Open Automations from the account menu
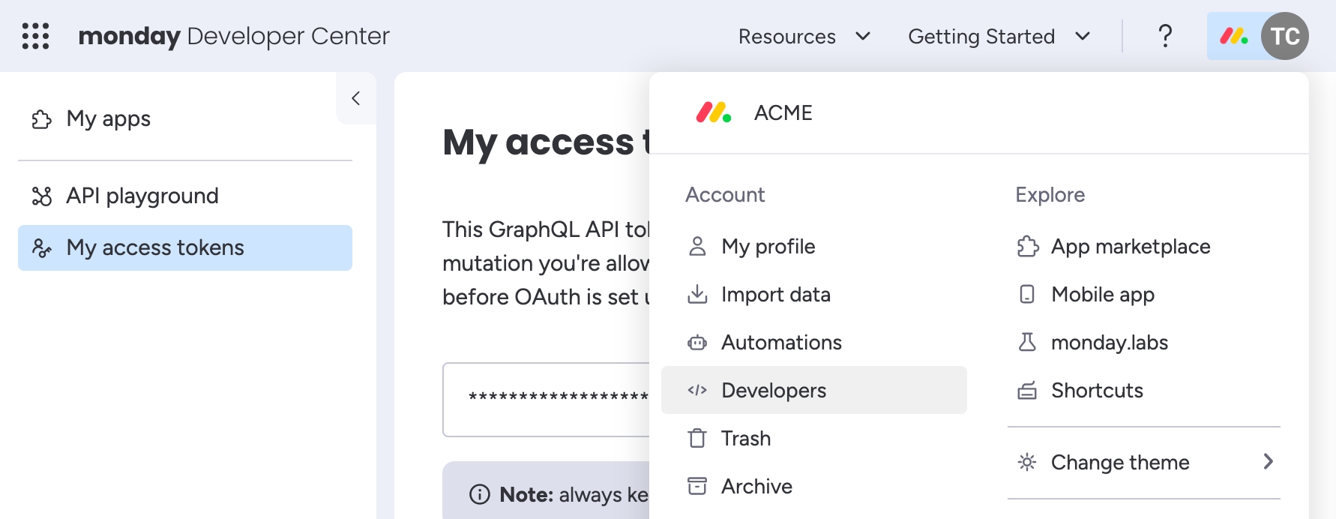This screenshot has height=519, width=1336. coord(781,342)
